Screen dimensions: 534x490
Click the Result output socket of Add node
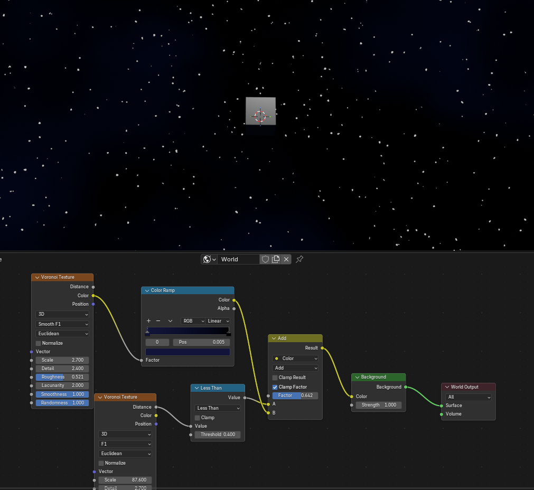[322, 348]
